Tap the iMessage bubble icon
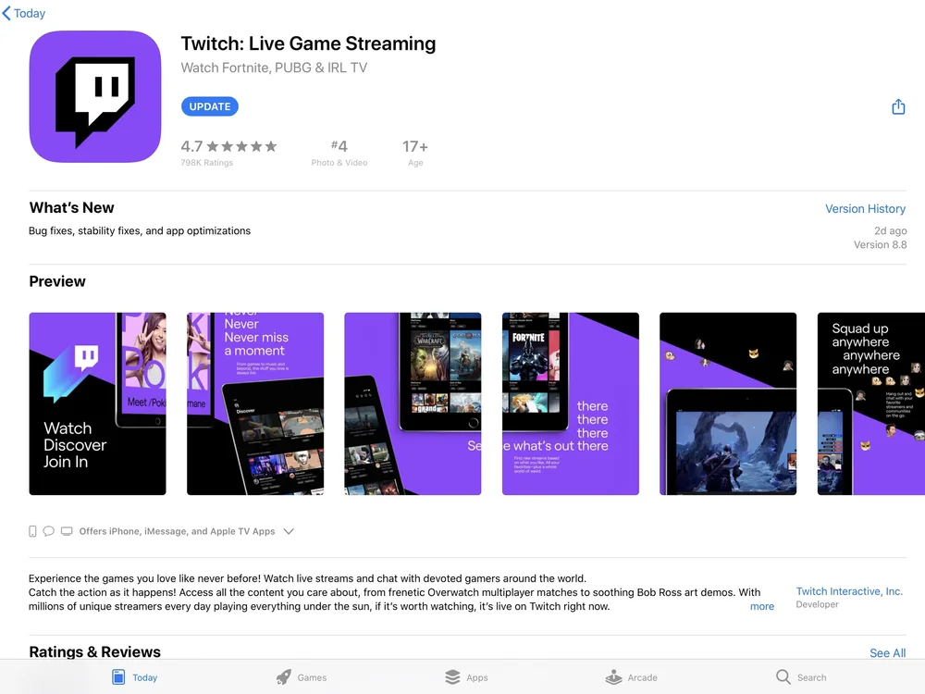The width and height of the screenshot is (925, 694). pos(49,531)
